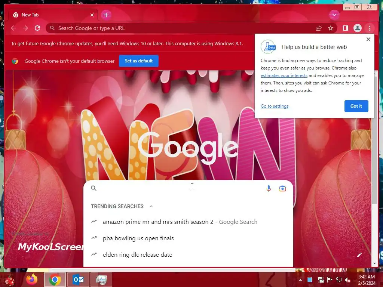The image size is (383, 287).
Task: Click the Action Center flag tray icon
Action: (x=330, y=280)
